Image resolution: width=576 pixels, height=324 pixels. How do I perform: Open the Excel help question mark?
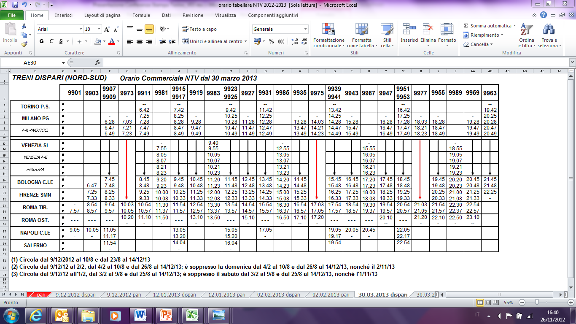click(544, 15)
